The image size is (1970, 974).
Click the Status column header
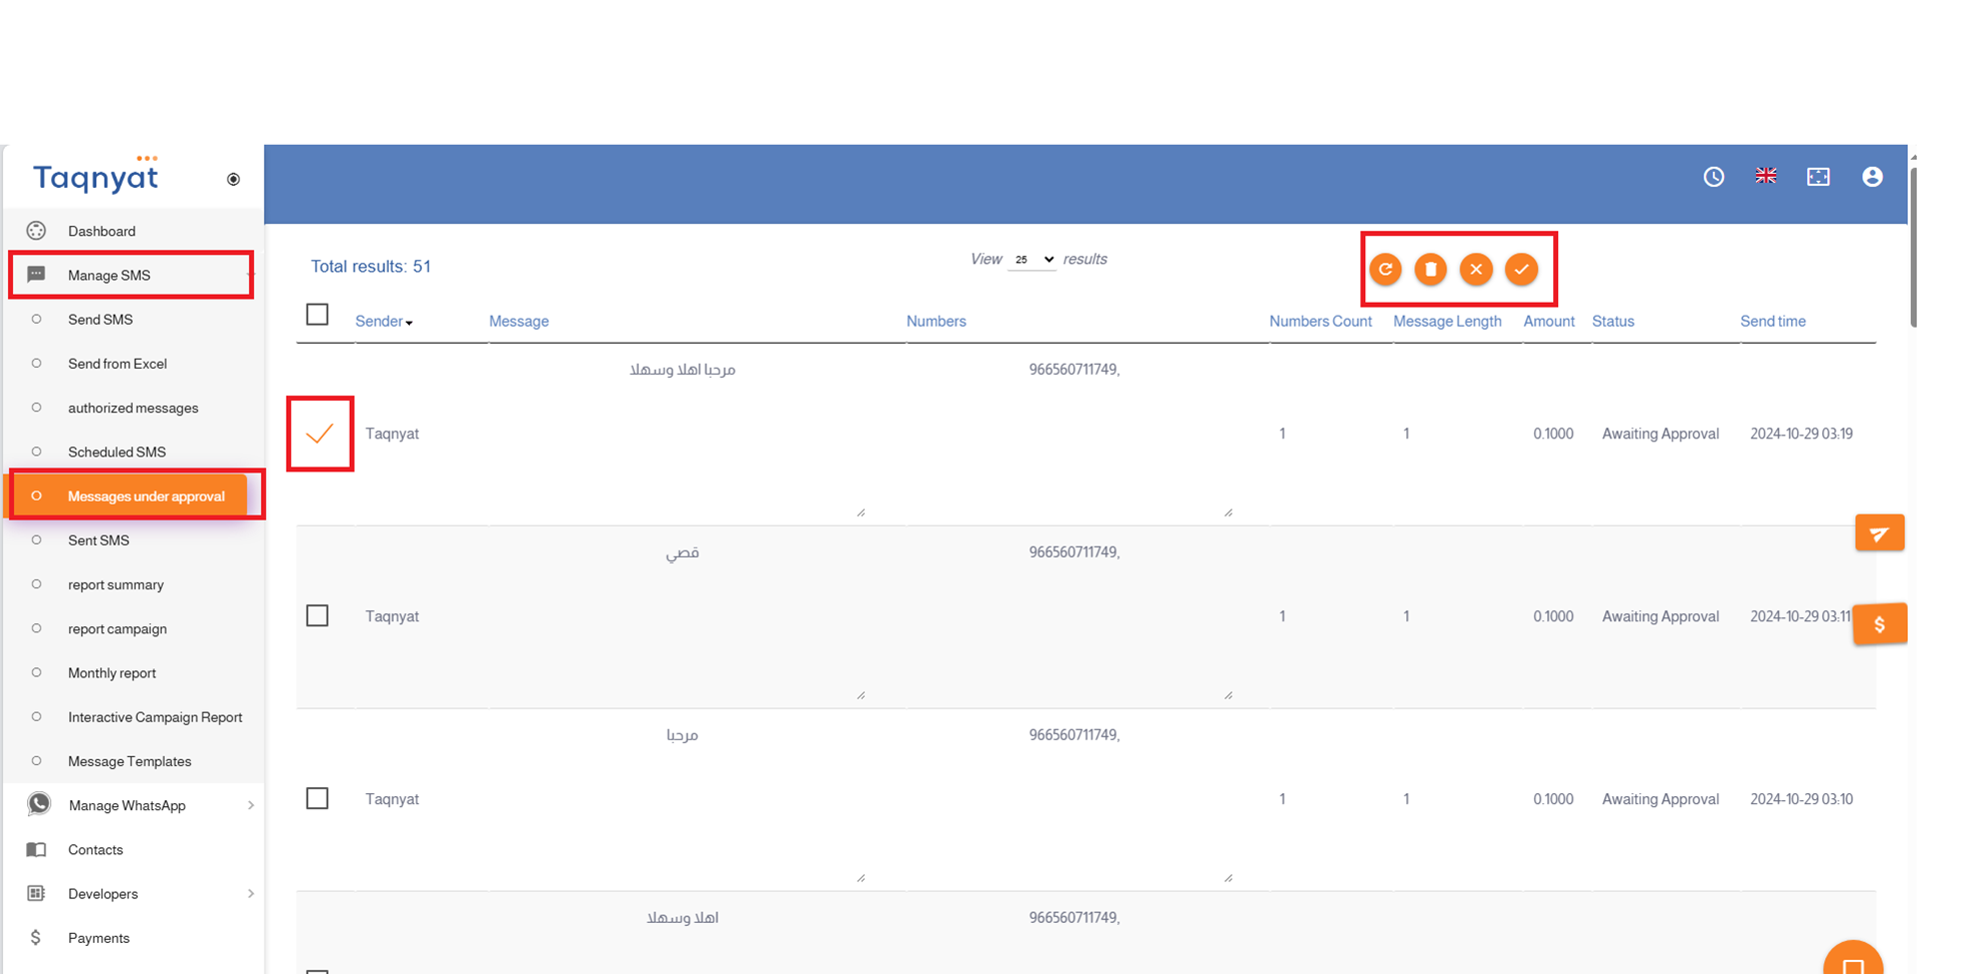point(1613,322)
